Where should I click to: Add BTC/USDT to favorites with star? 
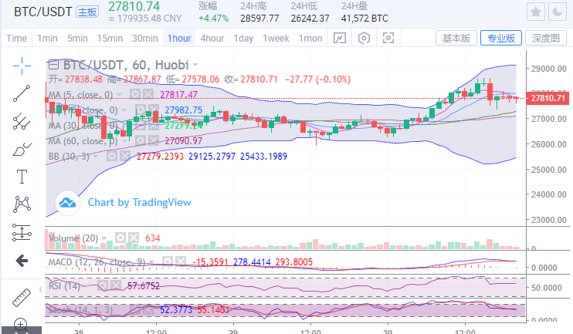[x=536, y=12]
